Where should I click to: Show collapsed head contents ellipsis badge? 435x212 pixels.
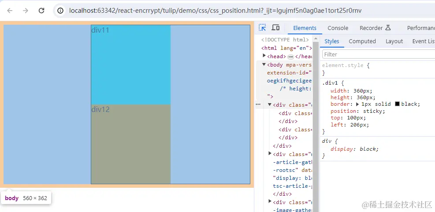(290, 56)
